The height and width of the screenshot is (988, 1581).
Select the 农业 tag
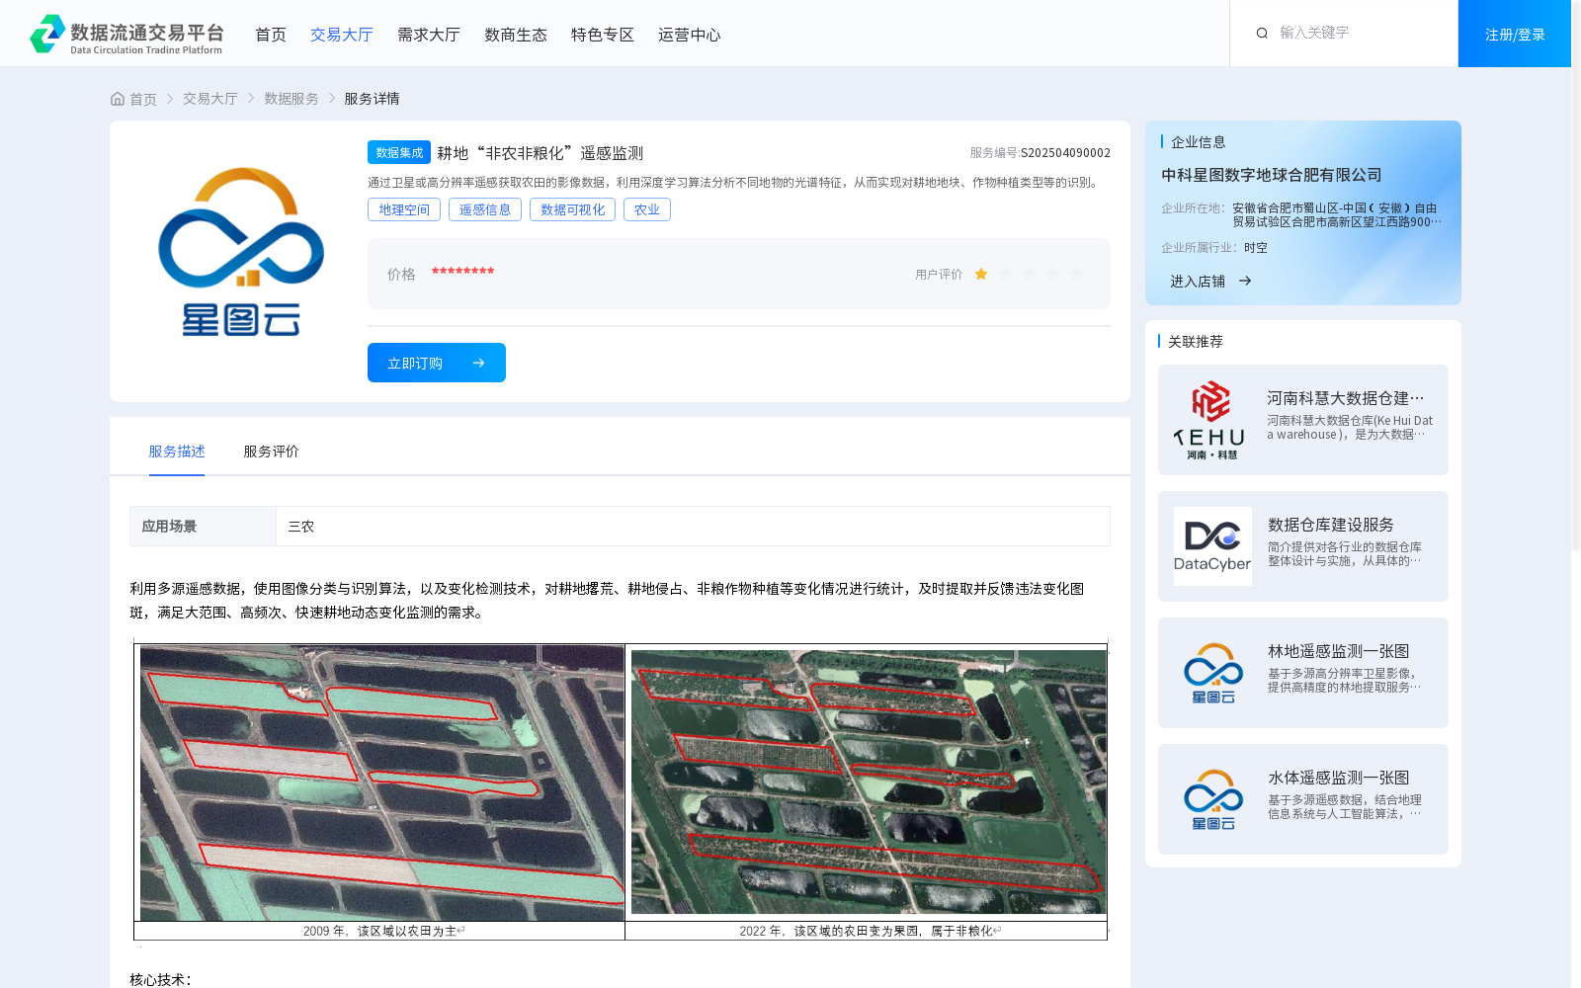click(647, 209)
